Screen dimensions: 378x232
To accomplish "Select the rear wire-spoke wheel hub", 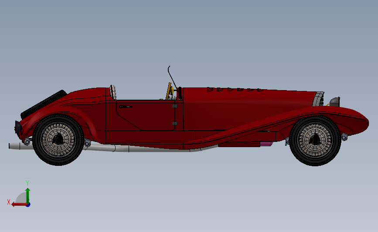I will click(58, 140).
